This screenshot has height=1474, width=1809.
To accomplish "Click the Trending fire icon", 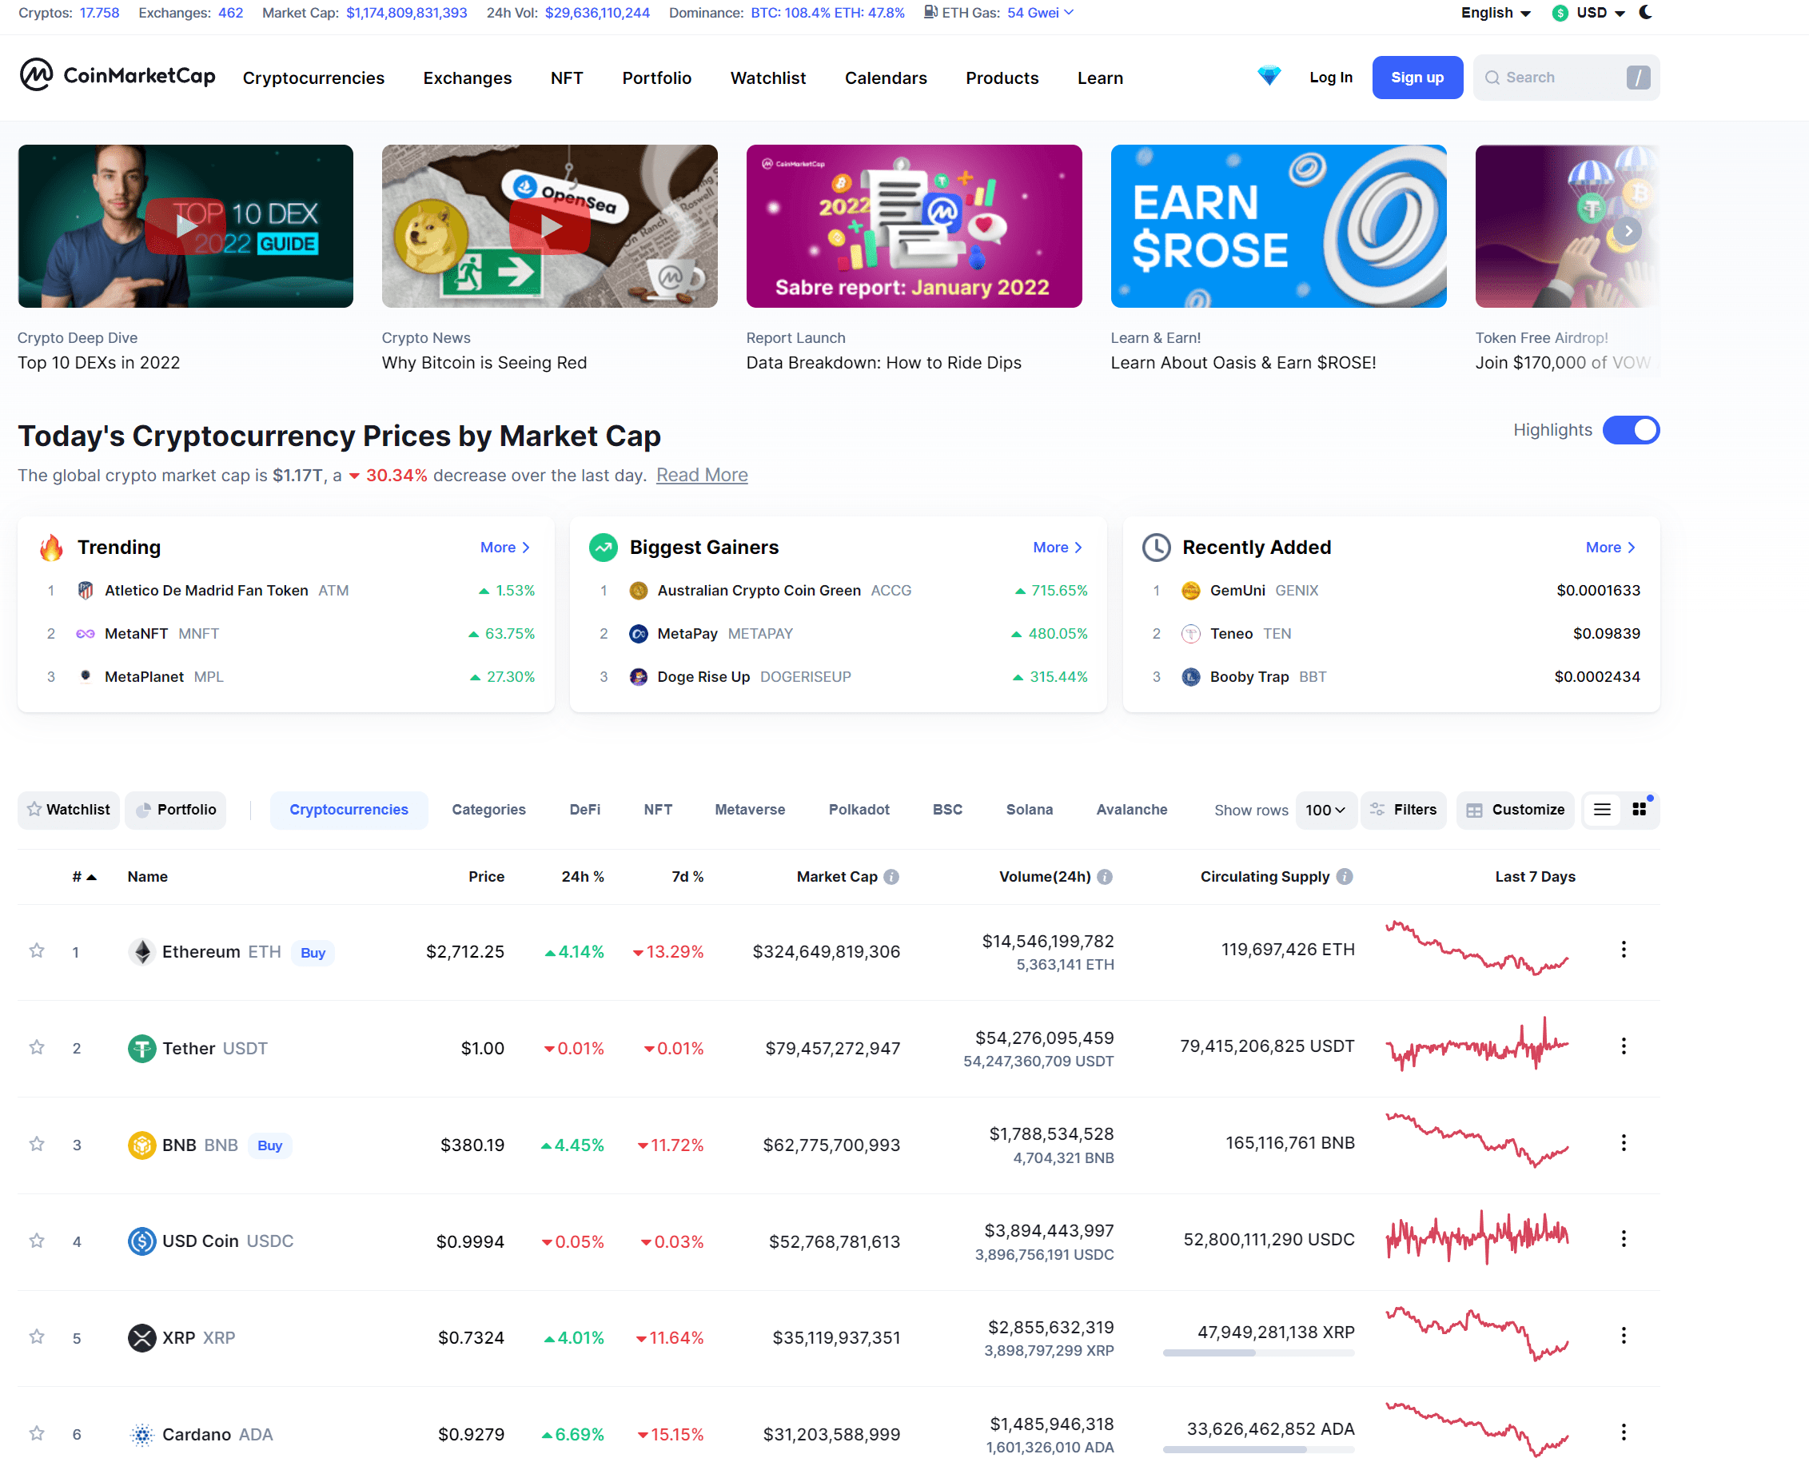I will 51,547.
